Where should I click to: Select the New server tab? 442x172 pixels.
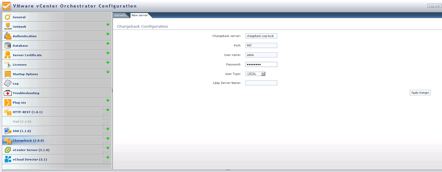[139, 15]
